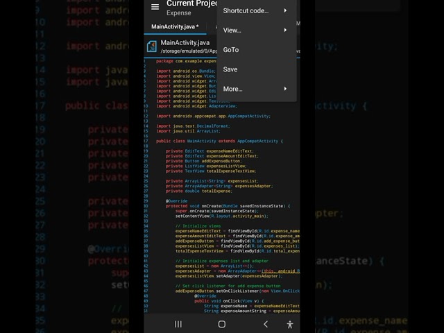The width and height of the screenshot is (444, 333).
Task: Place cursor on the package declaration line
Action: [186, 61]
